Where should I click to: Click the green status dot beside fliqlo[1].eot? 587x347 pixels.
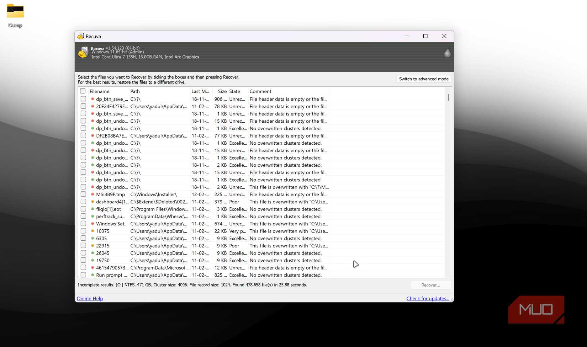[92, 209]
